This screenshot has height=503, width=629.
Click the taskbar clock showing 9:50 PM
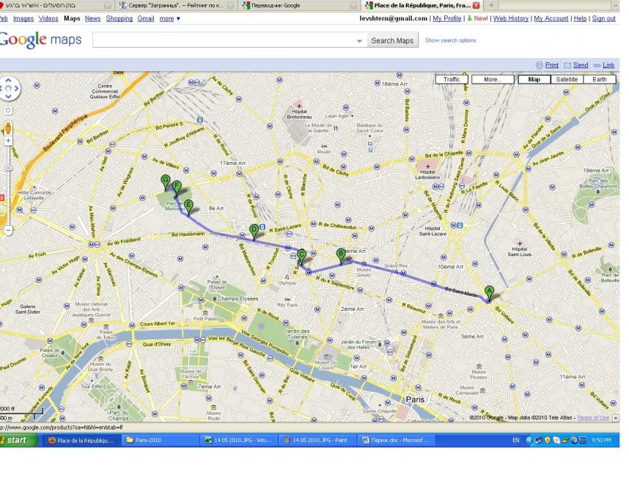pyautogui.click(x=600, y=440)
